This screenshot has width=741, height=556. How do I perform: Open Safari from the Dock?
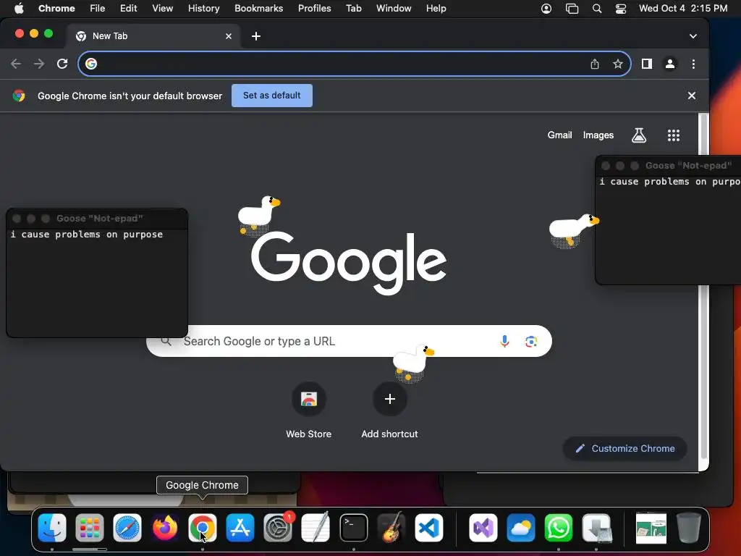click(x=127, y=528)
